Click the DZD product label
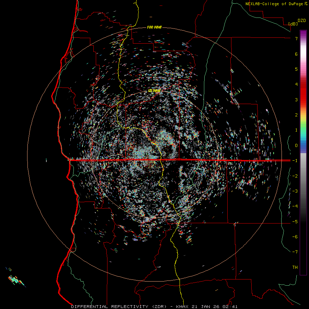This screenshot has width=309, height=309. tap(302, 21)
